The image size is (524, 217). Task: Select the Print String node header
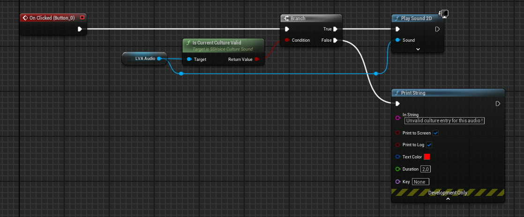point(448,93)
